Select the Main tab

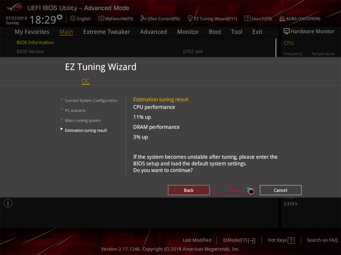pos(66,32)
